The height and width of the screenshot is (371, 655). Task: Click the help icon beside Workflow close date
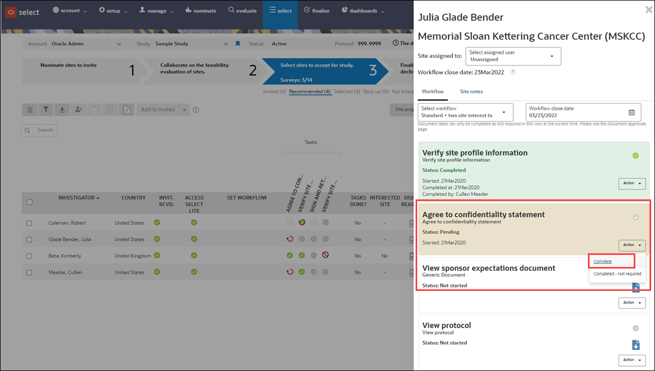point(513,72)
